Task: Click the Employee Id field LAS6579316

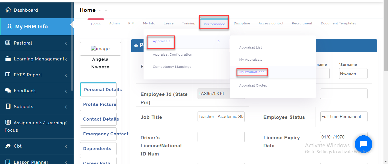Action: click(x=221, y=94)
